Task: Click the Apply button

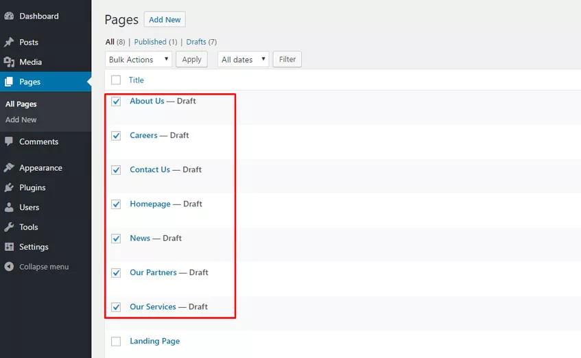Action: [191, 59]
